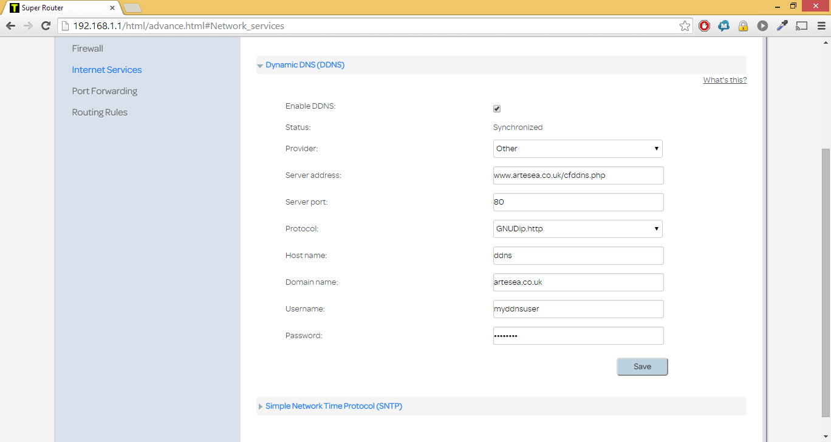Close the Super Router tab
Screen dimensions: 831x442
pyautogui.click(x=112, y=8)
